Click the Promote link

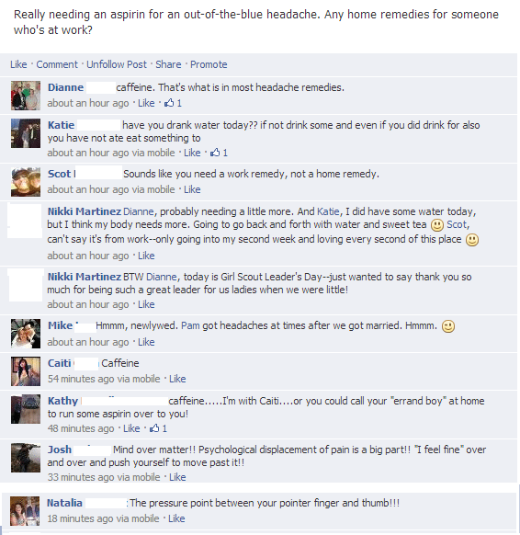(209, 64)
